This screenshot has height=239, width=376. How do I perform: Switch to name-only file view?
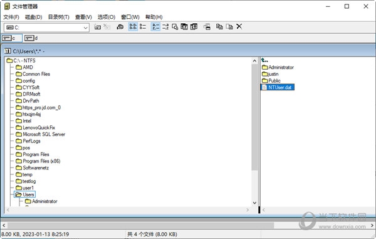click(133, 26)
